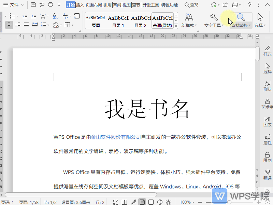Apply the 目录 1 style
Screen dimensions: 273x205
(x=118, y=20)
